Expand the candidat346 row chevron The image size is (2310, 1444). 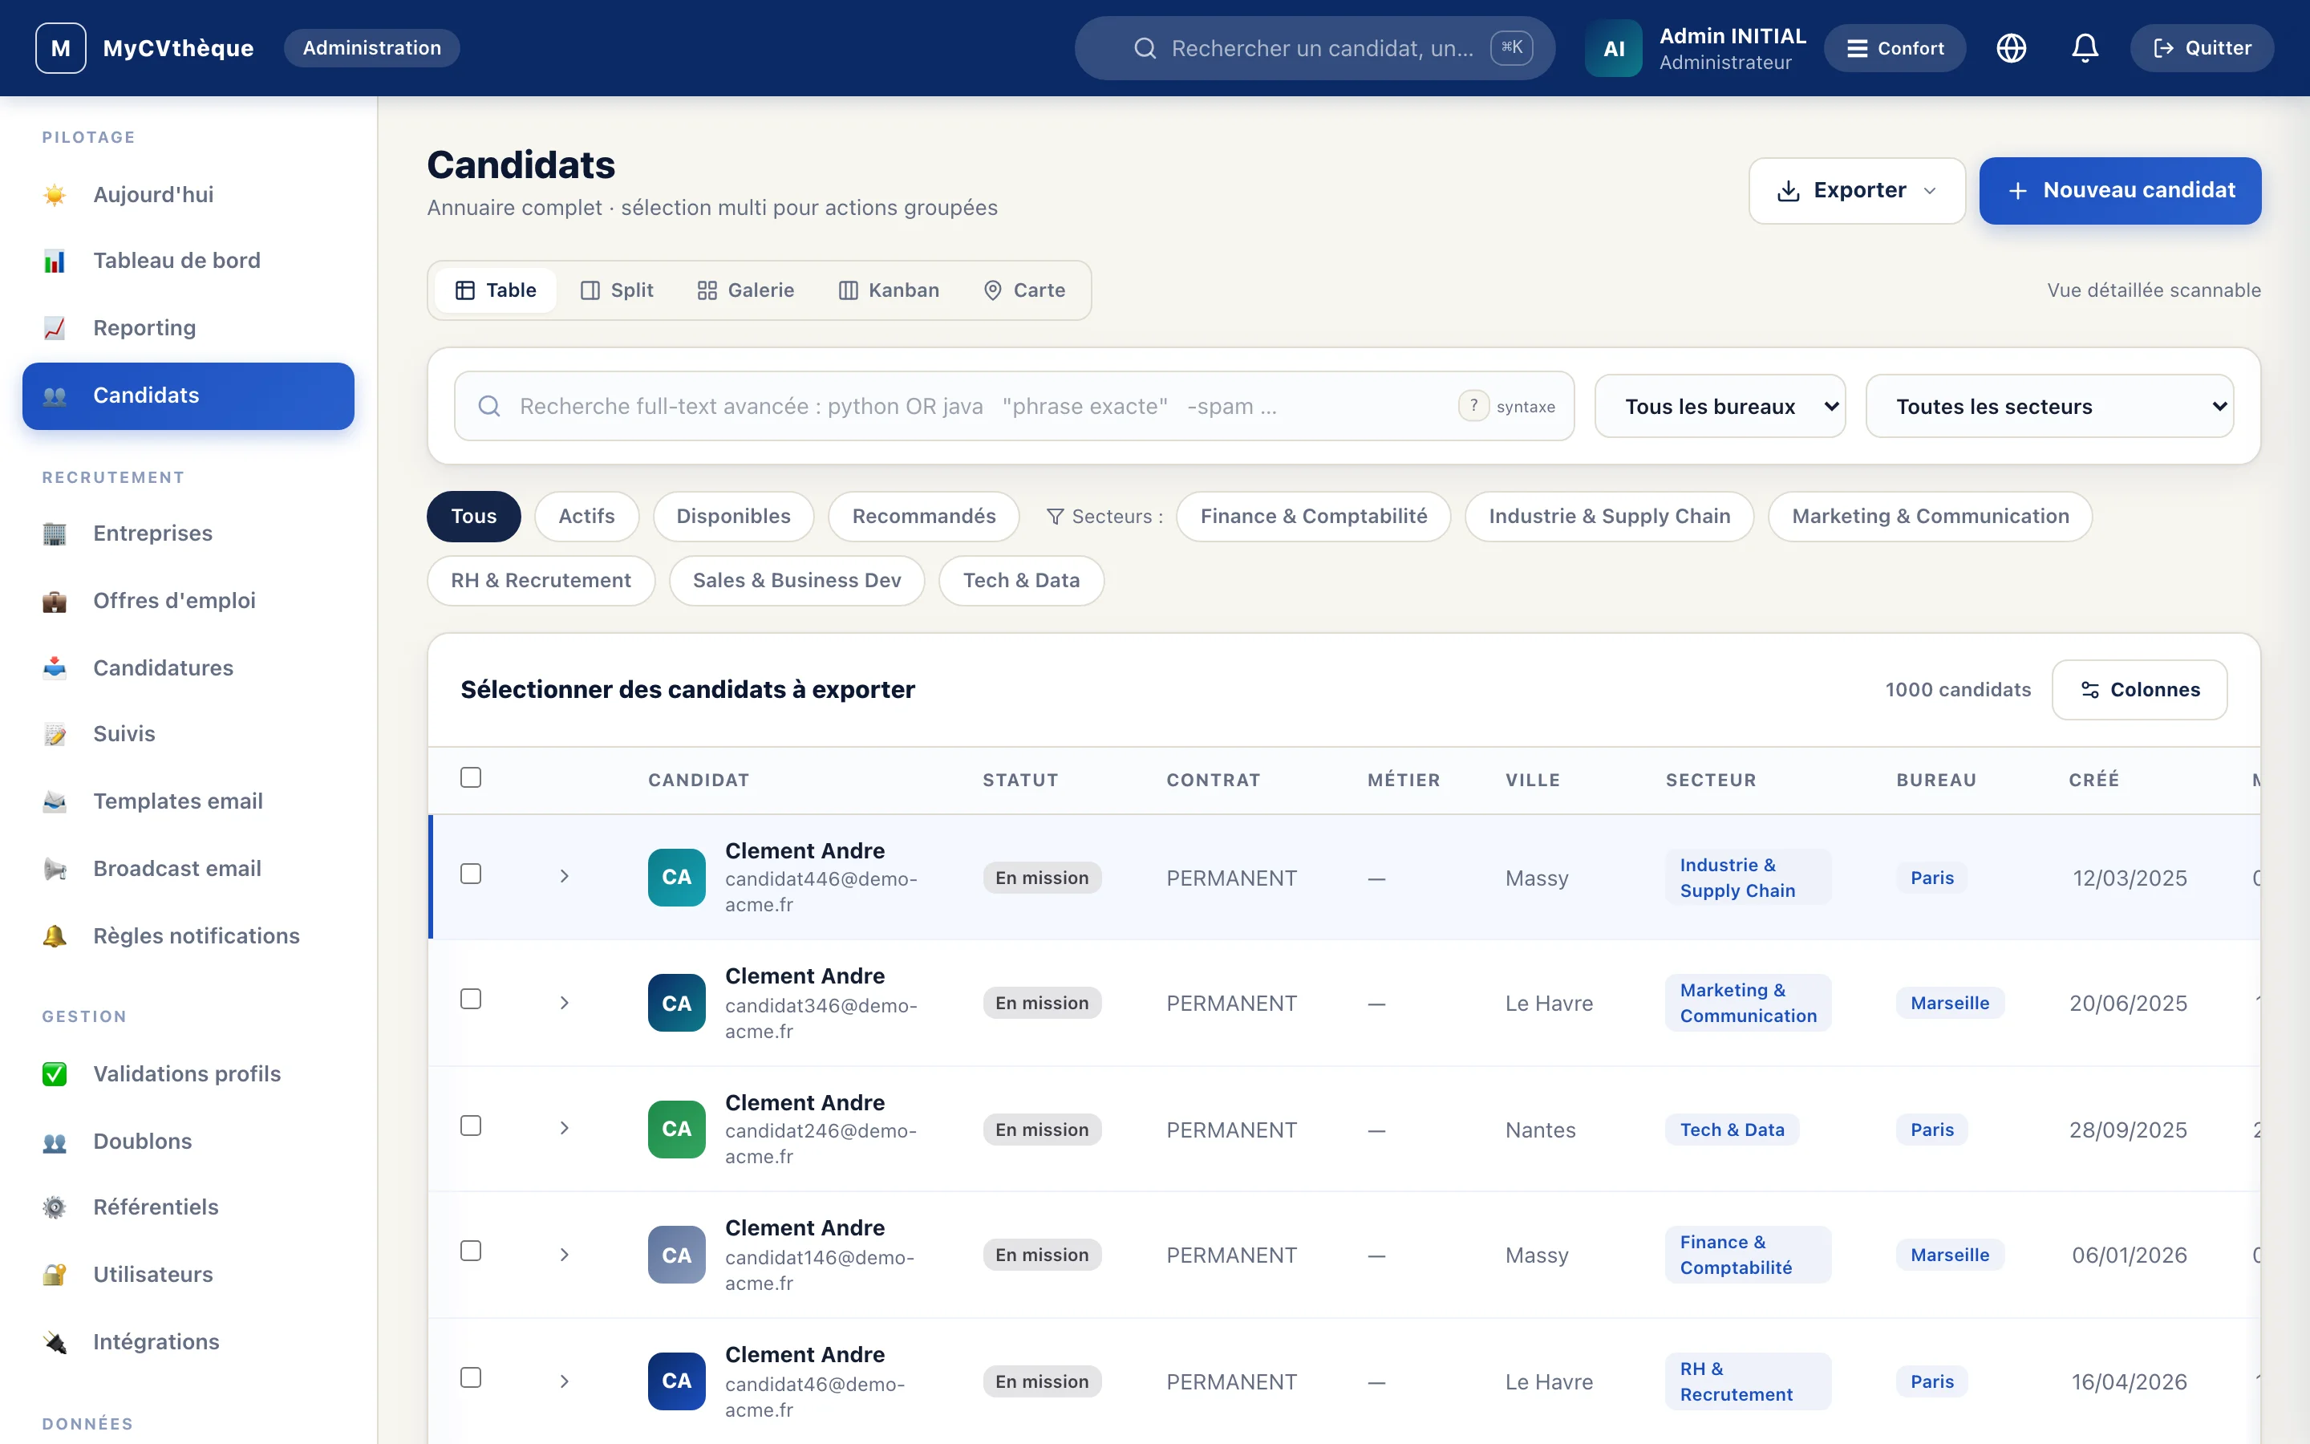pos(564,1003)
